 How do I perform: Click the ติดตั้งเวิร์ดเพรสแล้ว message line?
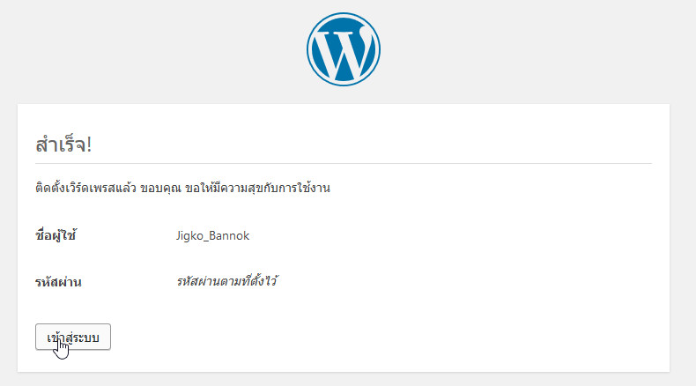click(183, 188)
